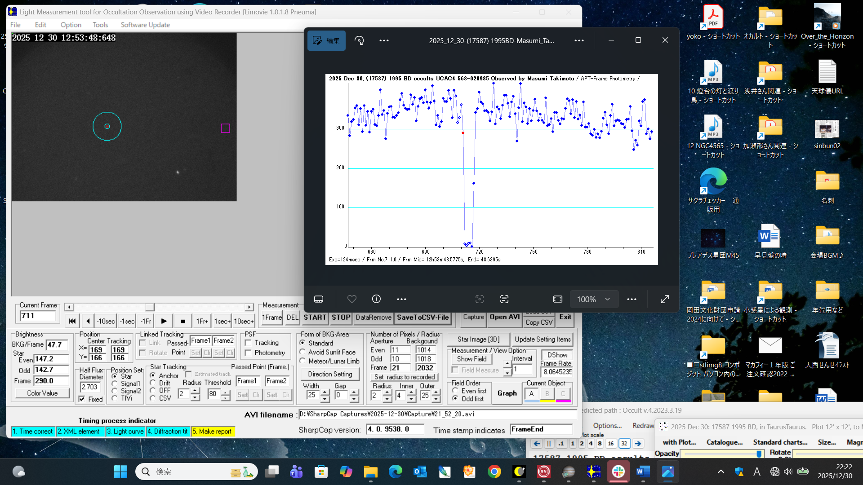Expand the 100% zoom dropdown

point(607,299)
